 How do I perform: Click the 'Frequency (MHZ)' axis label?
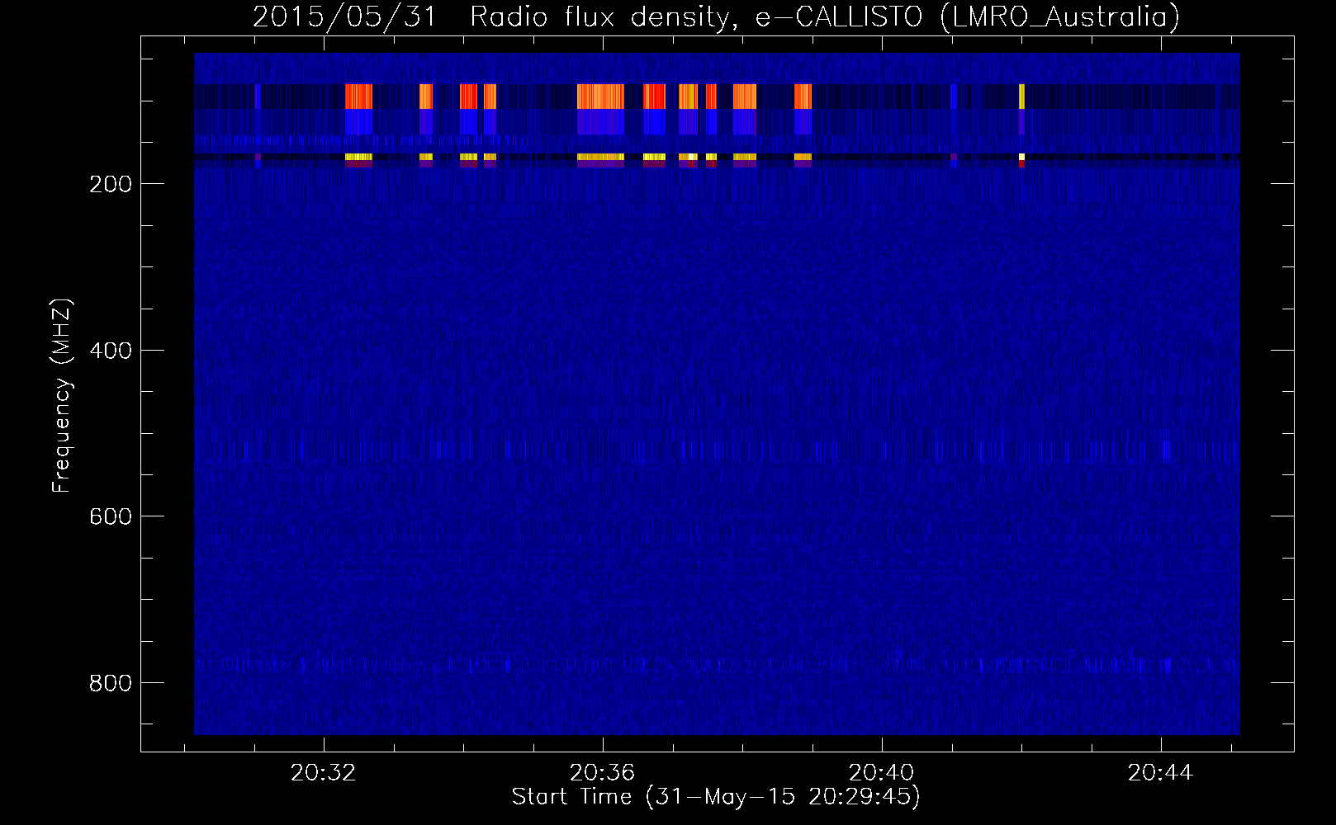coord(62,396)
